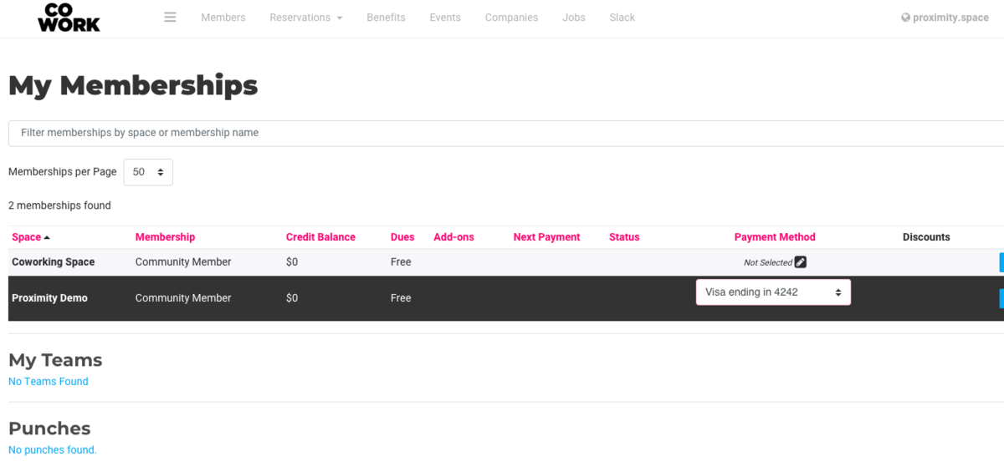1004x467 pixels.
Task: Click the No Teams Found link
Action: [49, 382]
